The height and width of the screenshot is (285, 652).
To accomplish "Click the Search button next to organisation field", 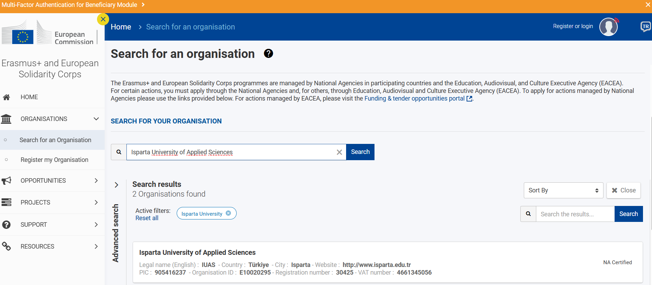I will 360,152.
